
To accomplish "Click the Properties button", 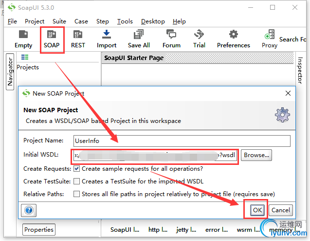I will click(39, 229).
